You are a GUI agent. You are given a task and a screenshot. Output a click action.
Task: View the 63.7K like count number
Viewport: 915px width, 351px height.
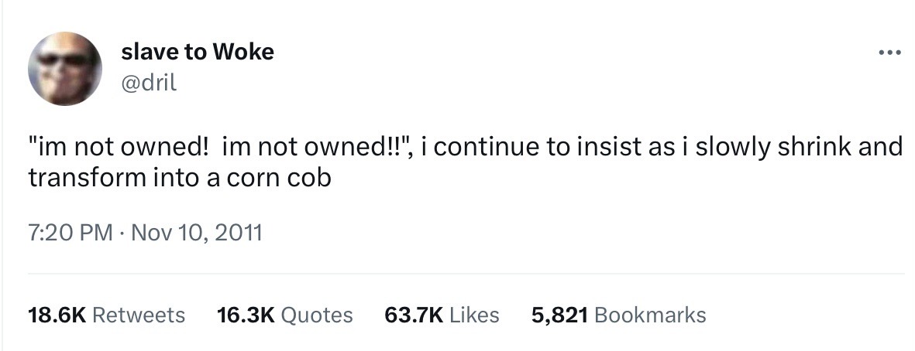click(x=413, y=315)
